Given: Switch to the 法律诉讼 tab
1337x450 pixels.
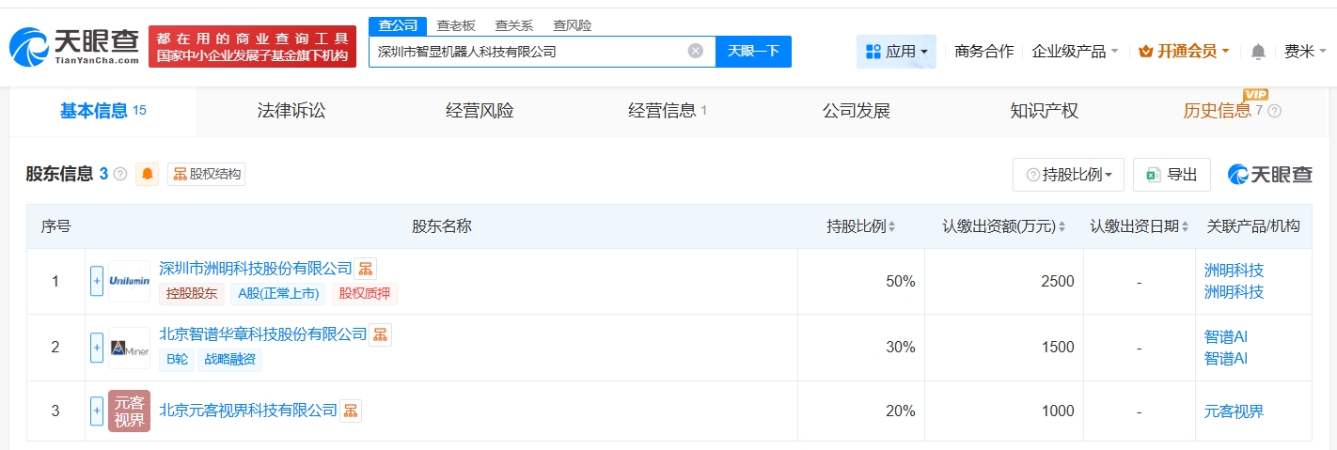Looking at the screenshot, I should tap(291, 111).
